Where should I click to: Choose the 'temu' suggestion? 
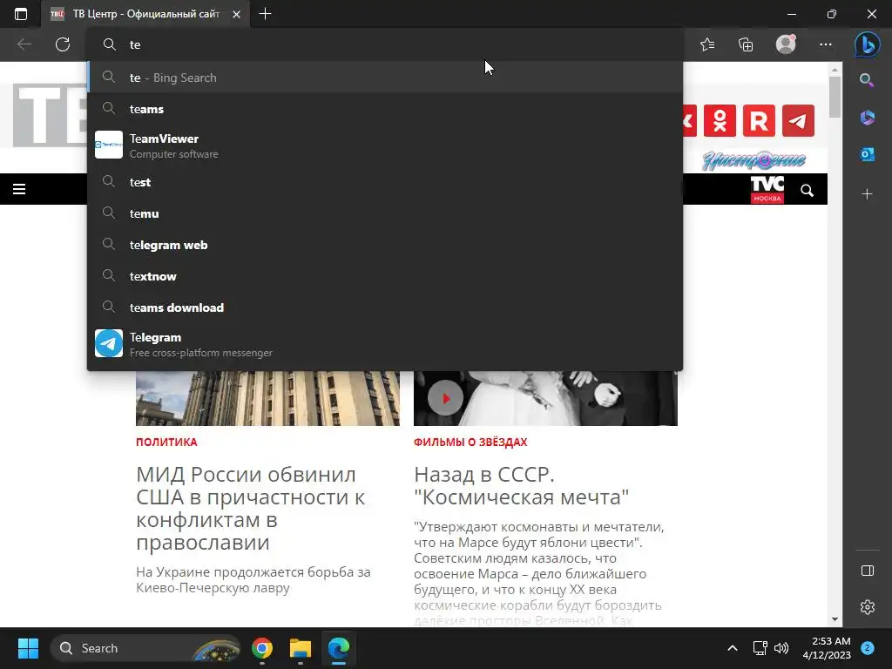coord(384,213)
